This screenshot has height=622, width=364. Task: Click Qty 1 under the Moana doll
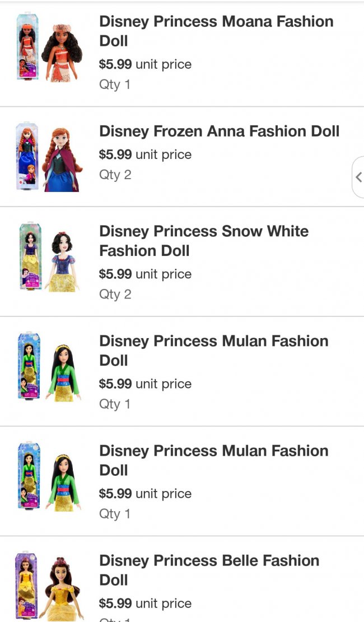coord(115,85)
